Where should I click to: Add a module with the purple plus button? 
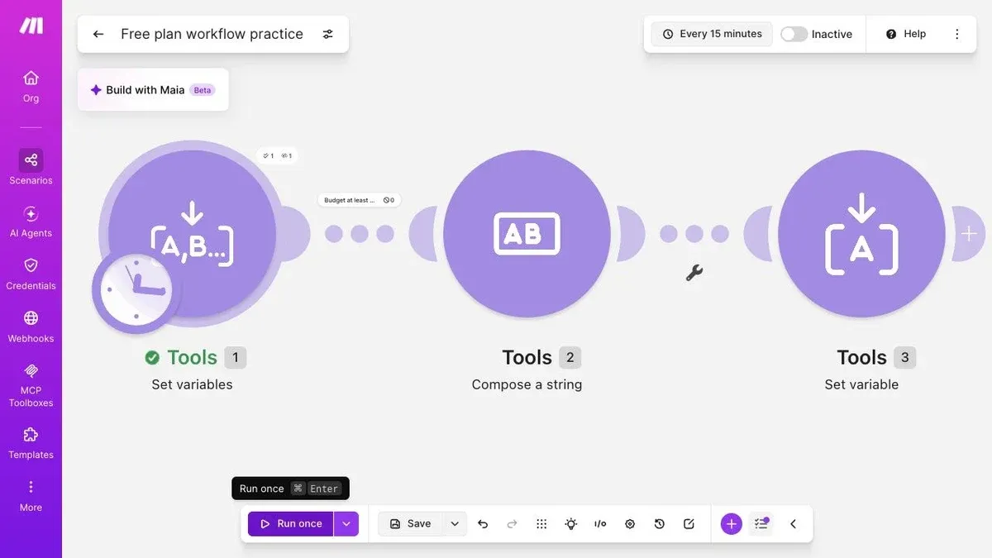[732, 523]
